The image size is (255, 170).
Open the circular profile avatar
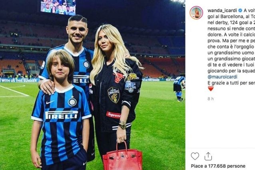click(196, 13)
